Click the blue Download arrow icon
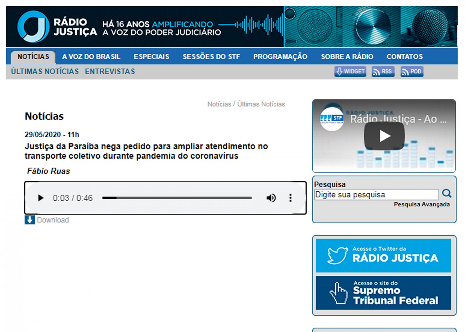This screenshot has height=332, width=465. tap(30, 220)
